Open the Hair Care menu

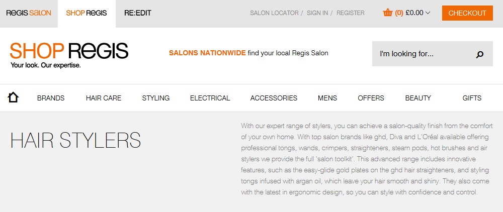104,98
